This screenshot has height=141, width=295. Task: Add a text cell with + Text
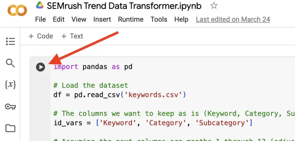pyautogui.click(x=72, y=36)
